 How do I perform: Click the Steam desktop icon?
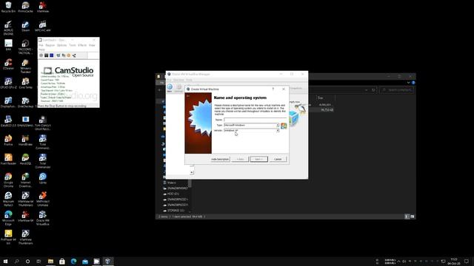25,27
